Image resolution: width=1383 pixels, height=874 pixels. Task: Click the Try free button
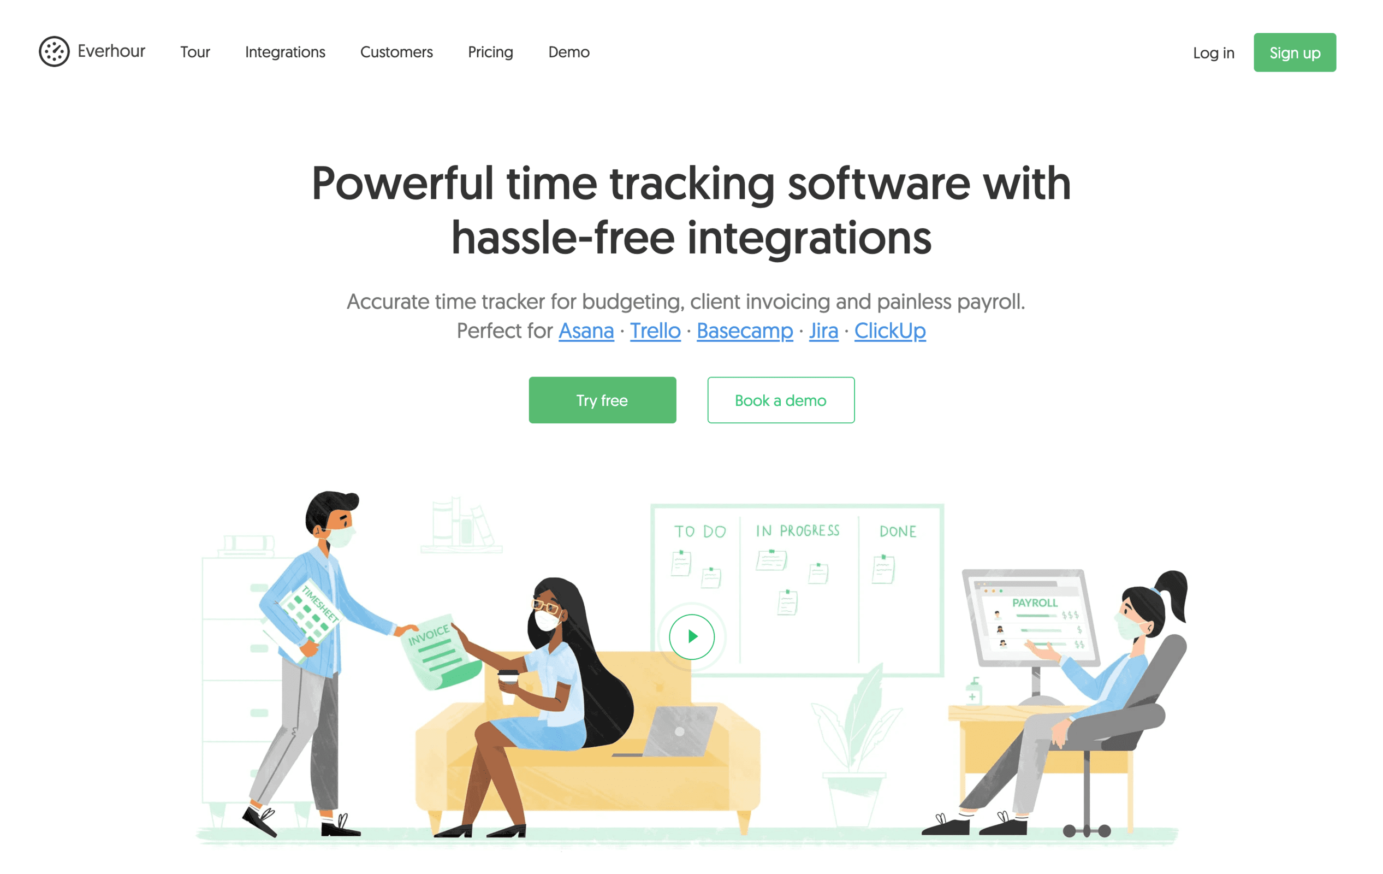601,400
